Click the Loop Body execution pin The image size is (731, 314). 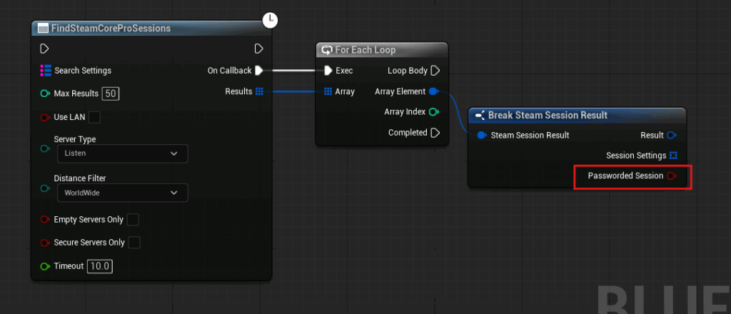(435, 71)
